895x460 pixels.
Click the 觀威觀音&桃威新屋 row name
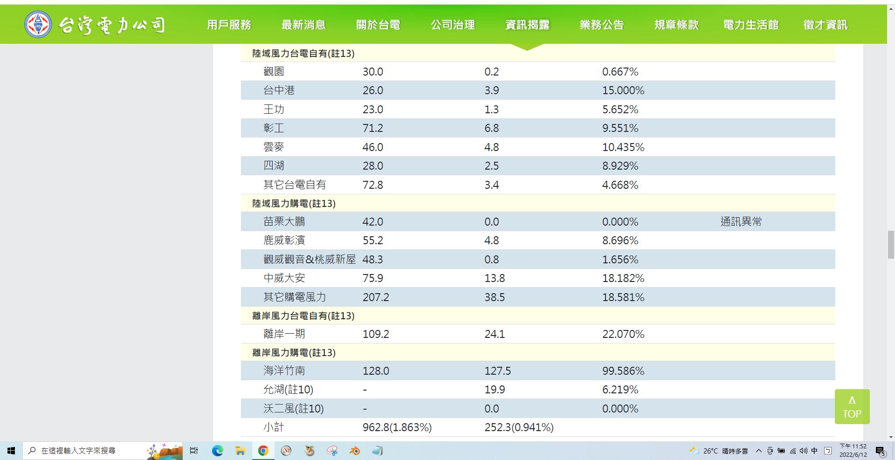(310, 260)
